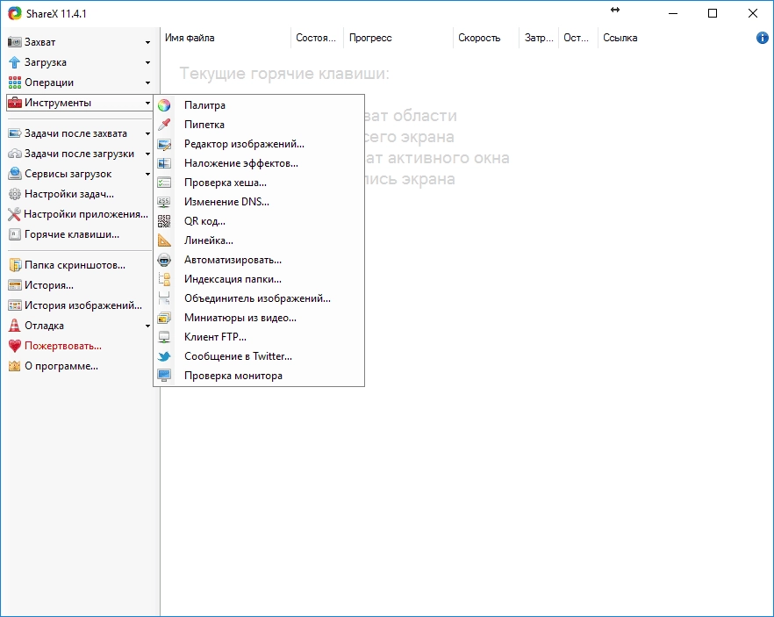Click the Операции grid icon
The image size is (774, 617).
[x=15, y=83]
